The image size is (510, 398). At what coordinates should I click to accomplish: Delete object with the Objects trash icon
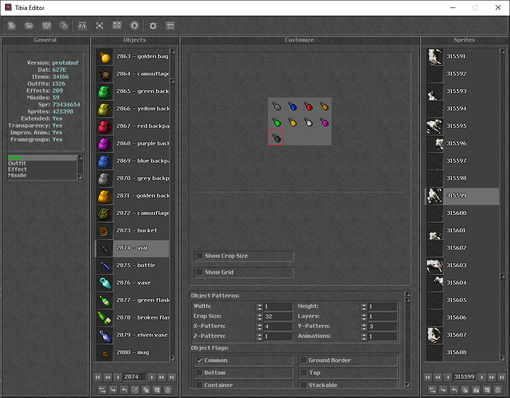(168, 390)
